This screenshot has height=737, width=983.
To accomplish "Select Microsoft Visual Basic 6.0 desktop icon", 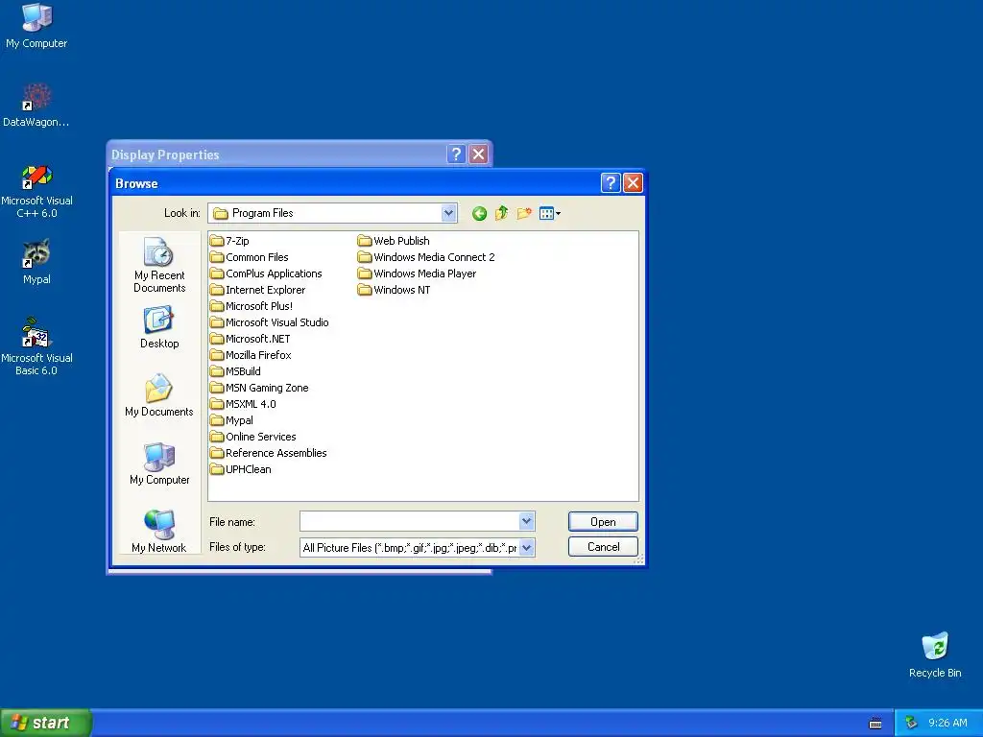I will pyautogui.click(x=36, y=346).
